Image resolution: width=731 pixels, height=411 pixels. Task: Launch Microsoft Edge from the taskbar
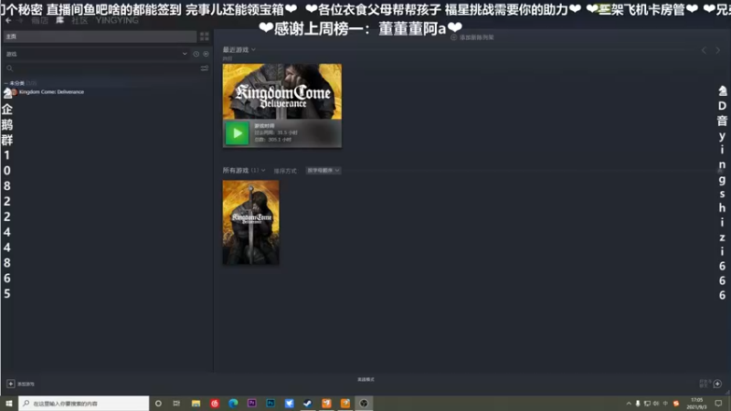[233, 403]
